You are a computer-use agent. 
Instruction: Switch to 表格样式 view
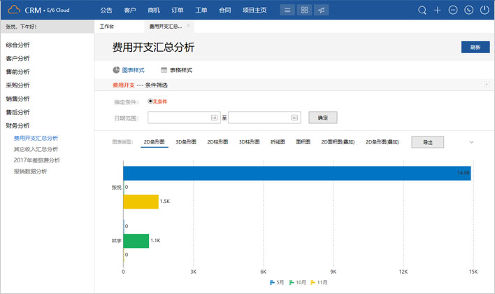click(x=176, y=70)
